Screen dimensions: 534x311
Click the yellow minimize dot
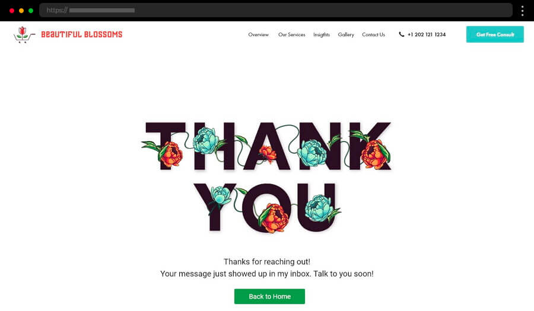click(21, 11)
